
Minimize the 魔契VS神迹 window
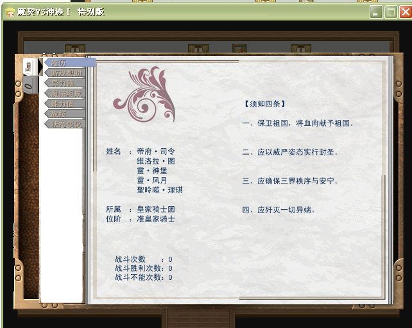[376, 12]
